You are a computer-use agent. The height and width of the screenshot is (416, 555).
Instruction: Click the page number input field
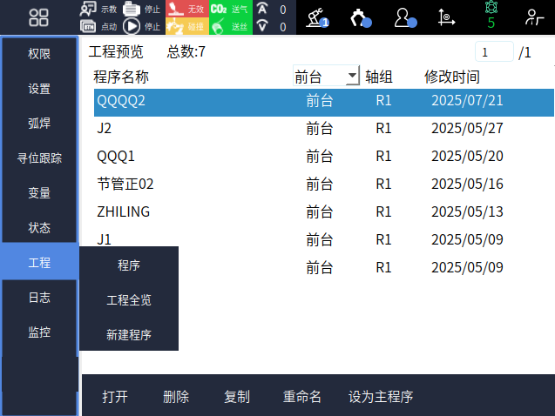pos(494,52)
